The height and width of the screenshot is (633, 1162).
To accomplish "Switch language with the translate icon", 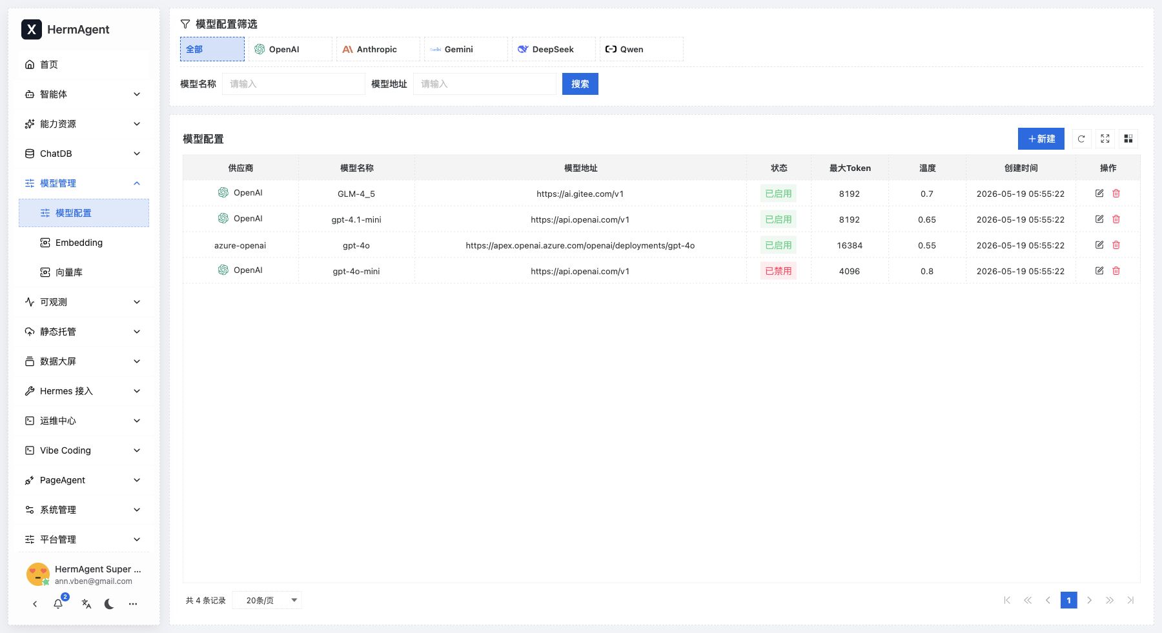I will [x=87, y=604].
